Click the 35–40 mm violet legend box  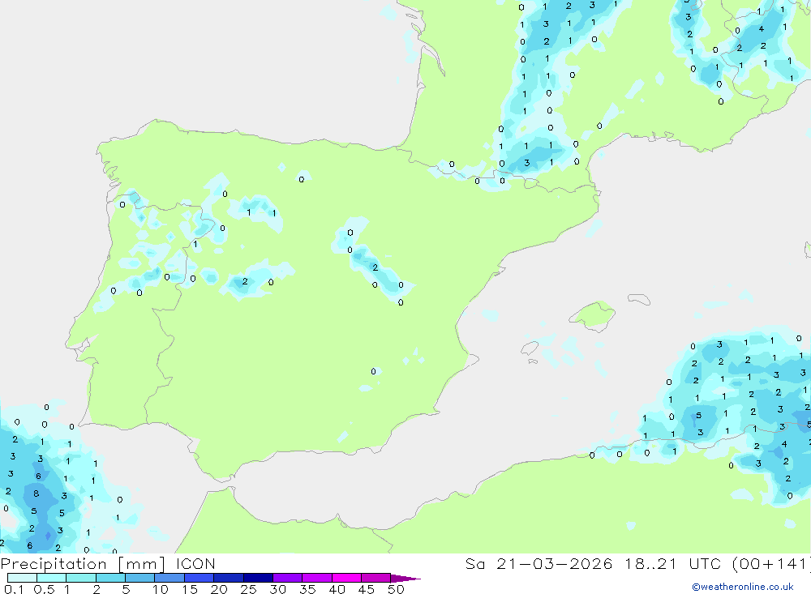coord(317,578)
